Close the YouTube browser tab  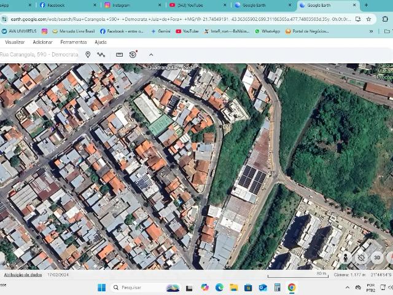225,5
